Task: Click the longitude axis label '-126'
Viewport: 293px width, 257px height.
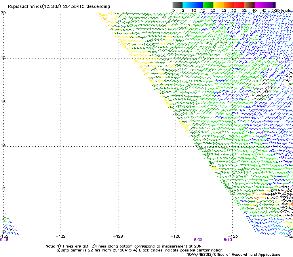Action: 175,236
